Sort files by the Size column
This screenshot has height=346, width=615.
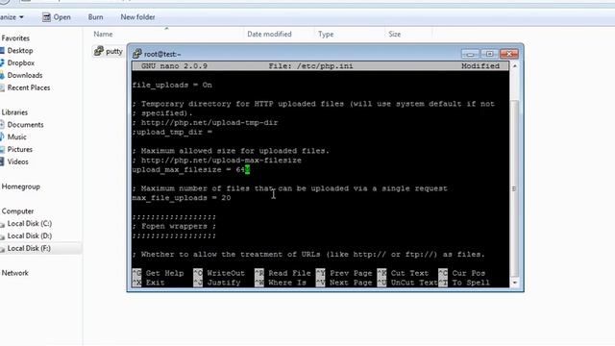[x=395, y=35]
